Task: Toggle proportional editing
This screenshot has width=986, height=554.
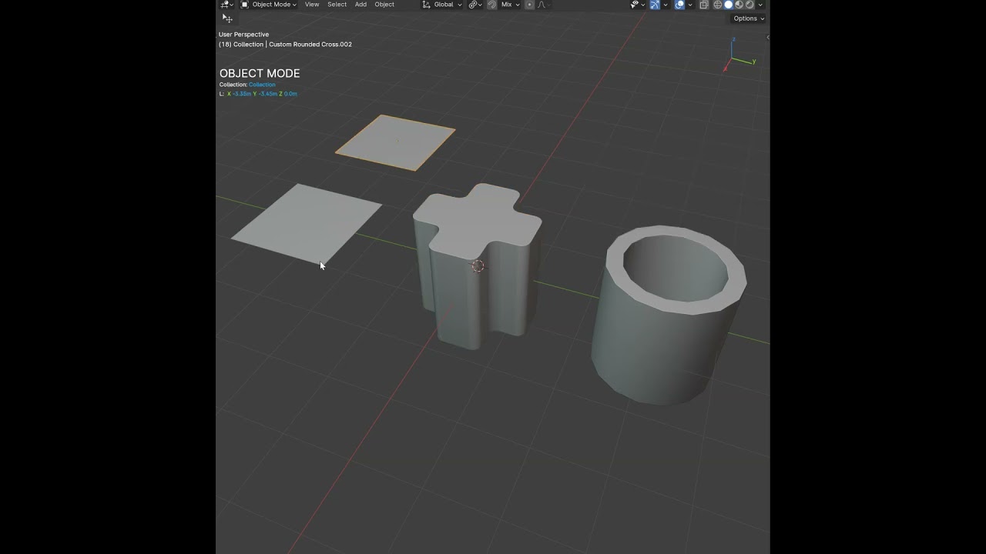Action: click(x=529, y=5)
